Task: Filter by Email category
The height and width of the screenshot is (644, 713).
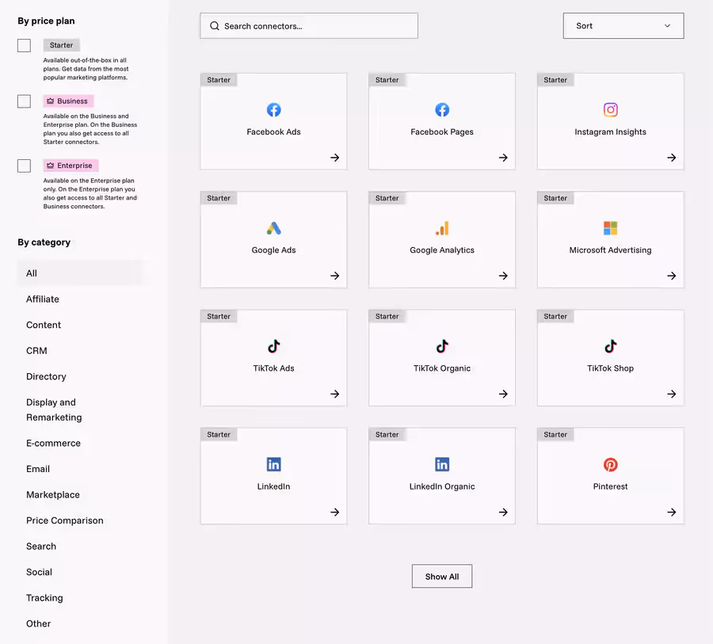Action: [38, 469]
